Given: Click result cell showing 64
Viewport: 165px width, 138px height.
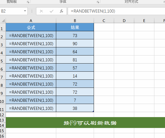Looking at the screenshot, I should tap(75, 52).
